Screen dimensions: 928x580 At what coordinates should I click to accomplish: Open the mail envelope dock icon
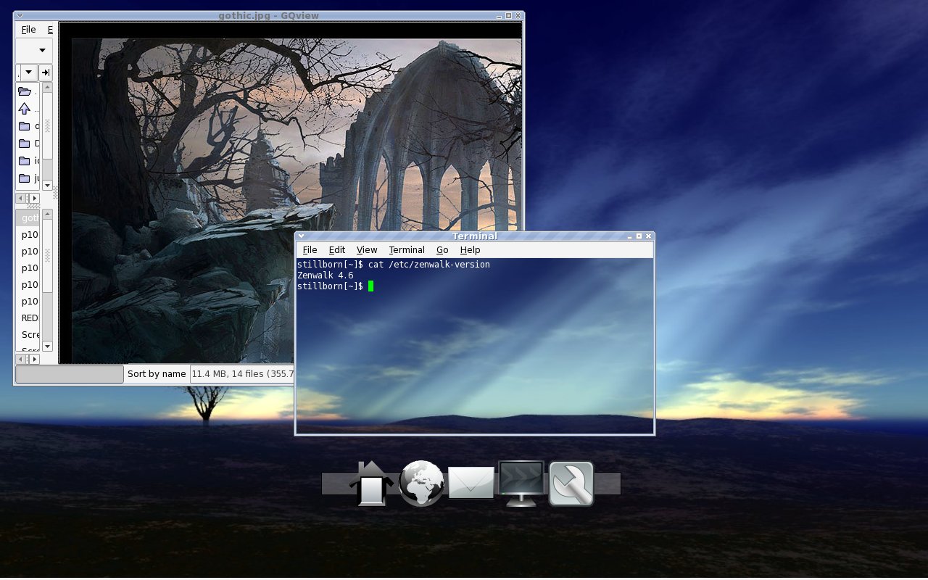point(471,483)
